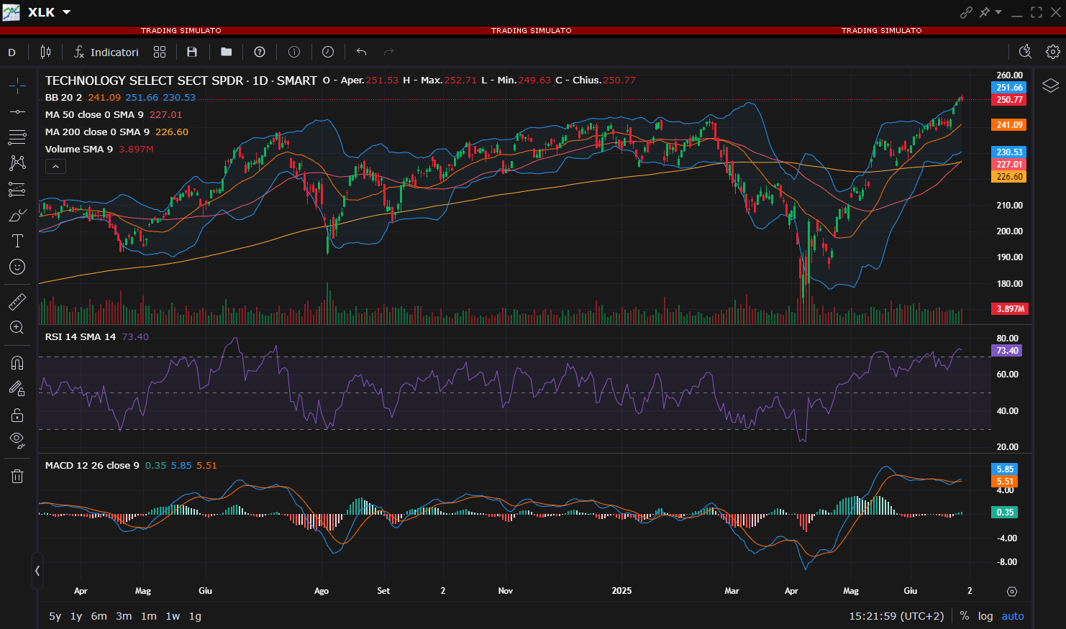Select the trend line drawing tool
Screen dimensions: 1066x629
tap(17, 111)
